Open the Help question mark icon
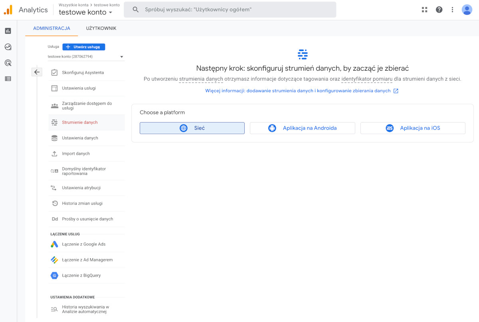This screenshot has width=479, height=322. [439, 10]
